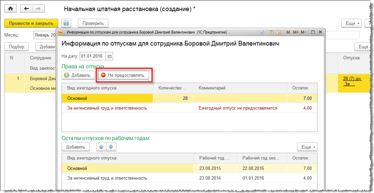This screenshot has height=193, width=374.
Task: Click the M memory button
Action: click(x=288, y=32)
